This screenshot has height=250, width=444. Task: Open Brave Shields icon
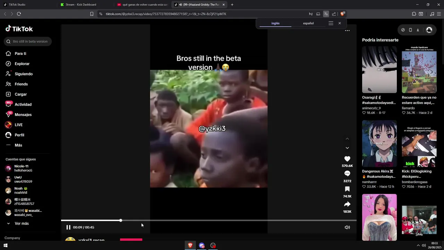tap(342, 14)
